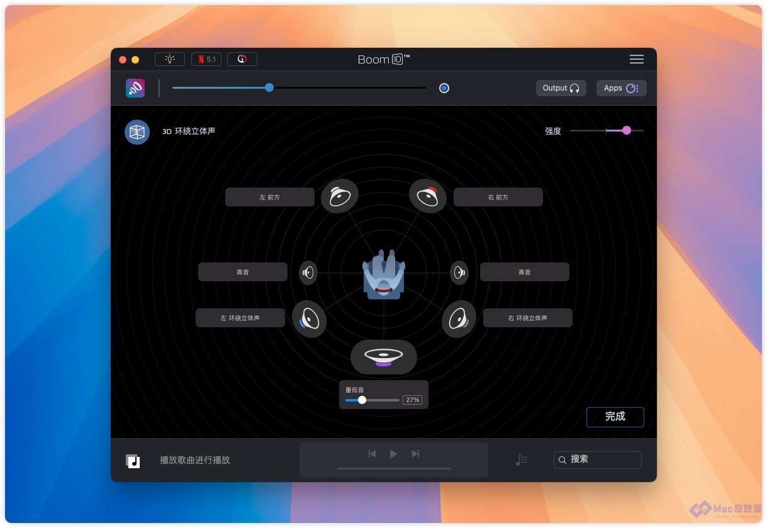Open the playlist music note icon

(522, 460)
